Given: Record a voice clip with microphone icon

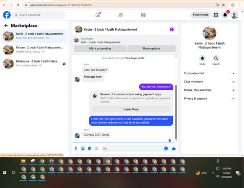Looking at the screenshot, I should [76, 148].
